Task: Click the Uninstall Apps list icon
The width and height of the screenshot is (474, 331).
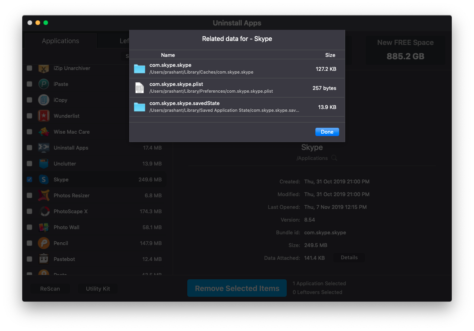Action: [x=44, y=148]
